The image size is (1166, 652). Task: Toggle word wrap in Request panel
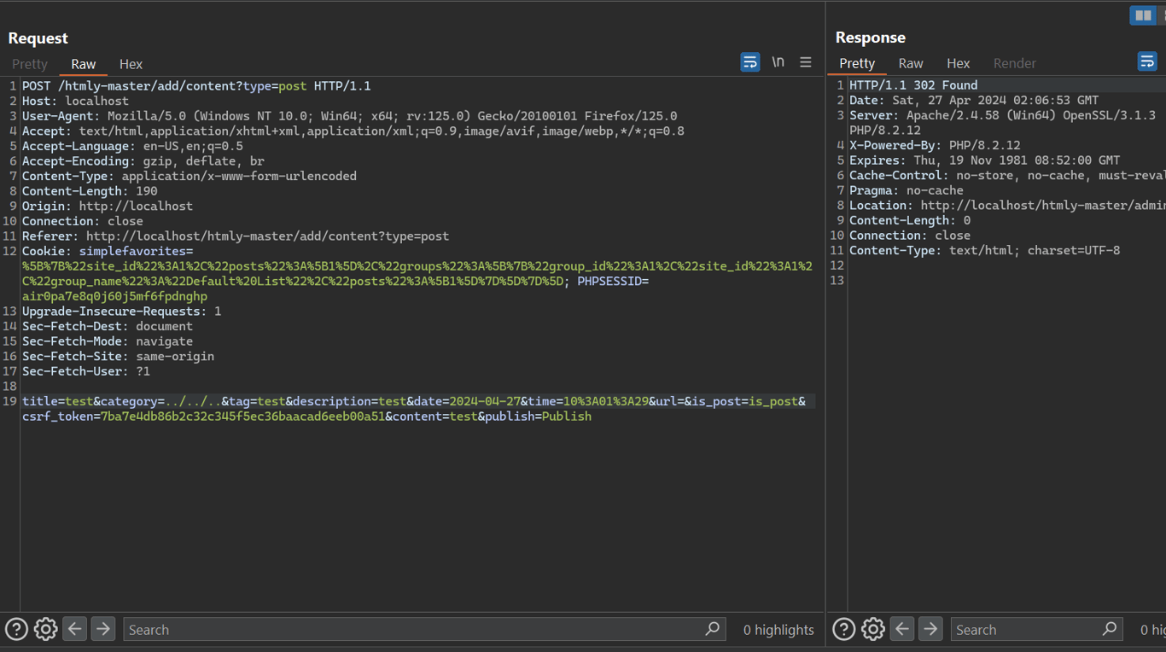749,62
